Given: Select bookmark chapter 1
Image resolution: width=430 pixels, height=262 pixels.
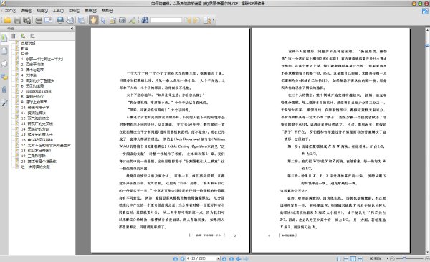Looking at the screenshot, I should pyautogui.click(x=42, y=59).
